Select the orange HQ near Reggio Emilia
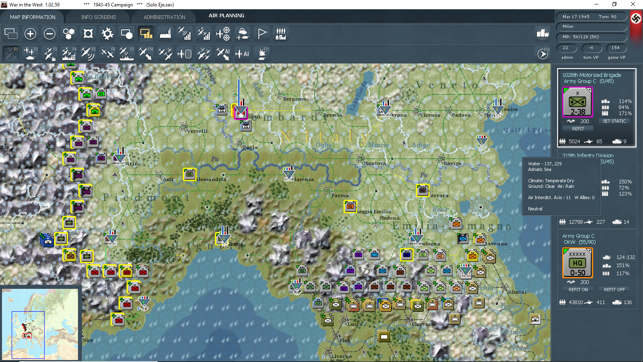The height and width of the screenshot is (362, 643). click(x=350, y=206)
